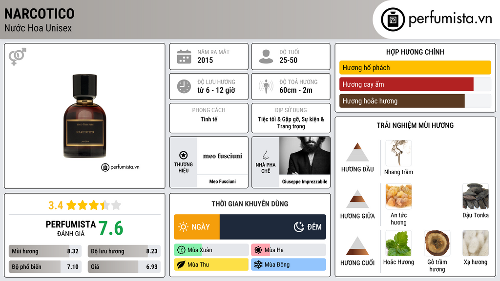Click the Meo Fusciuni brand name label
500x281 pixels.
(x=223, y=181)
